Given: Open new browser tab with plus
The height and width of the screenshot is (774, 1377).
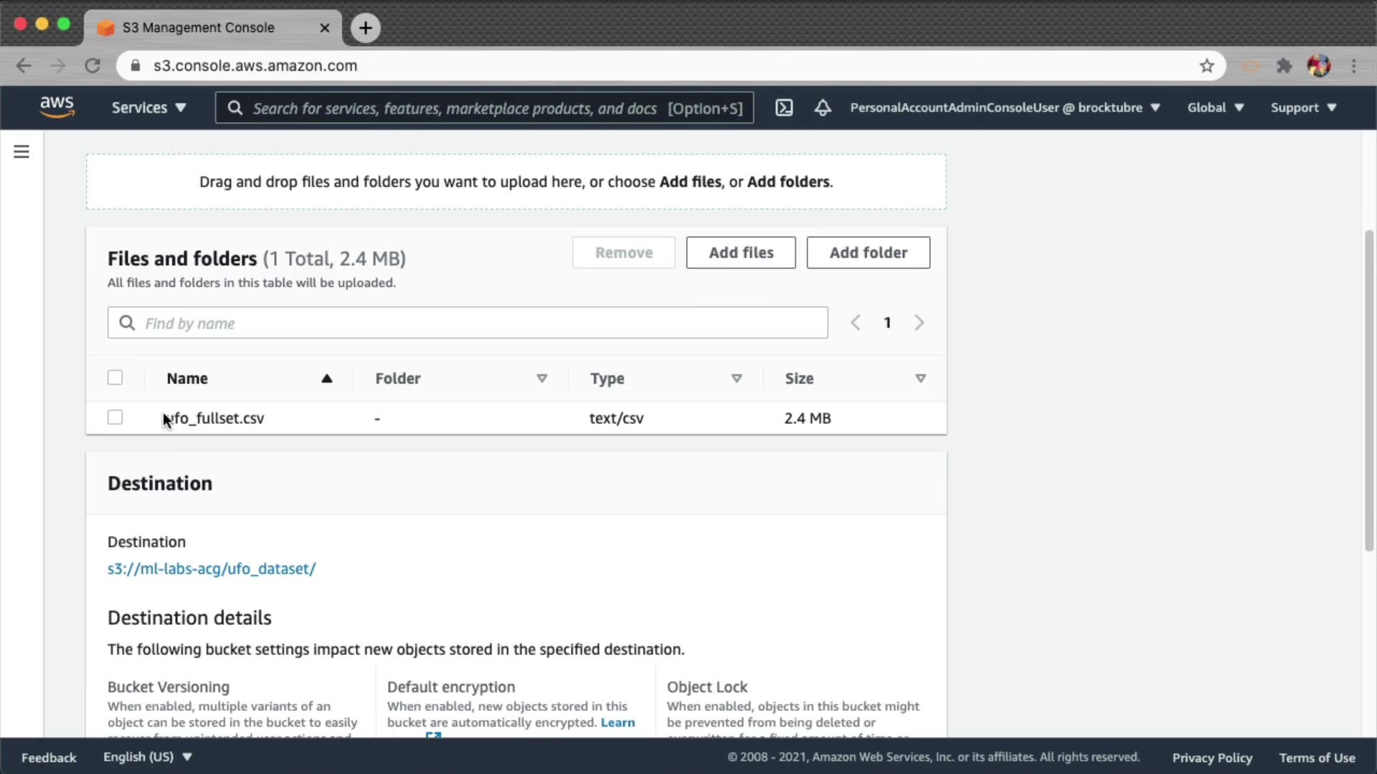Looking at the screenshot, I should coord(366,28).
